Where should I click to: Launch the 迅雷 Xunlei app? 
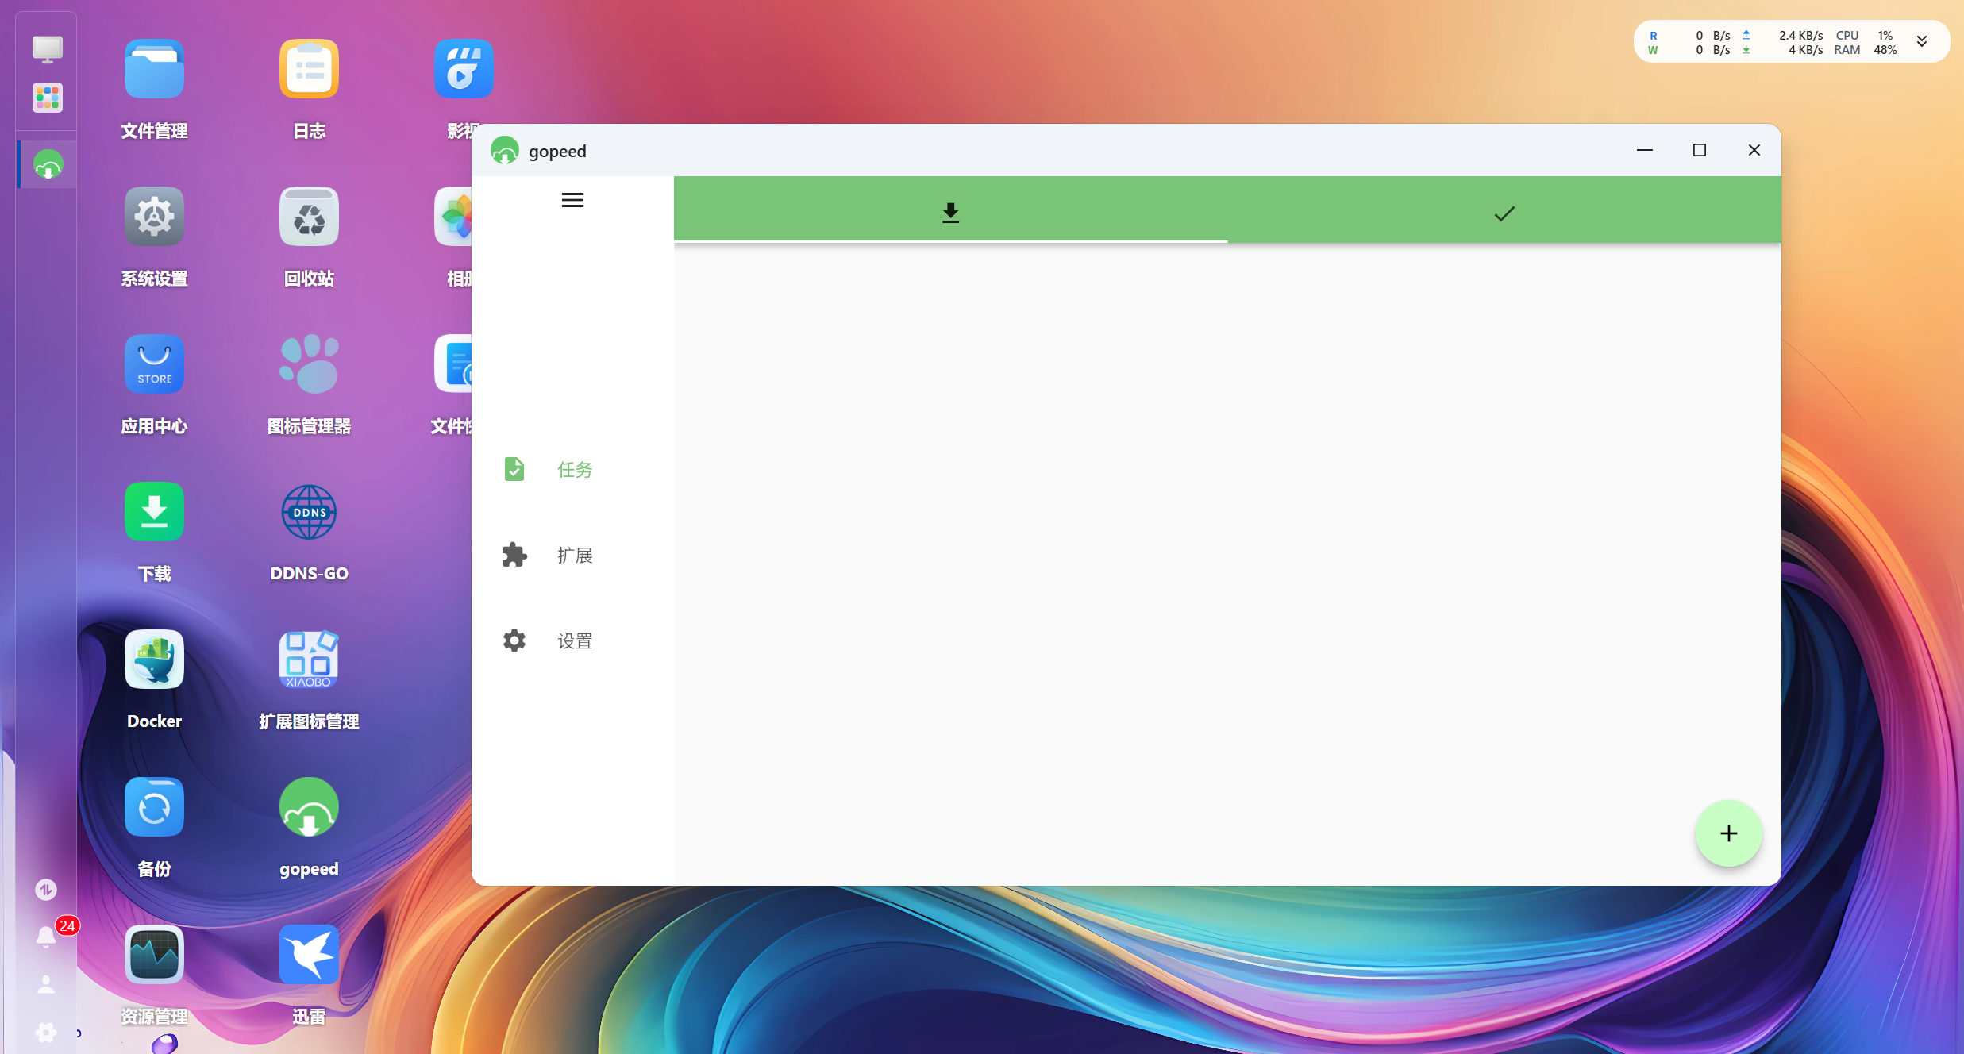[309, 956]
